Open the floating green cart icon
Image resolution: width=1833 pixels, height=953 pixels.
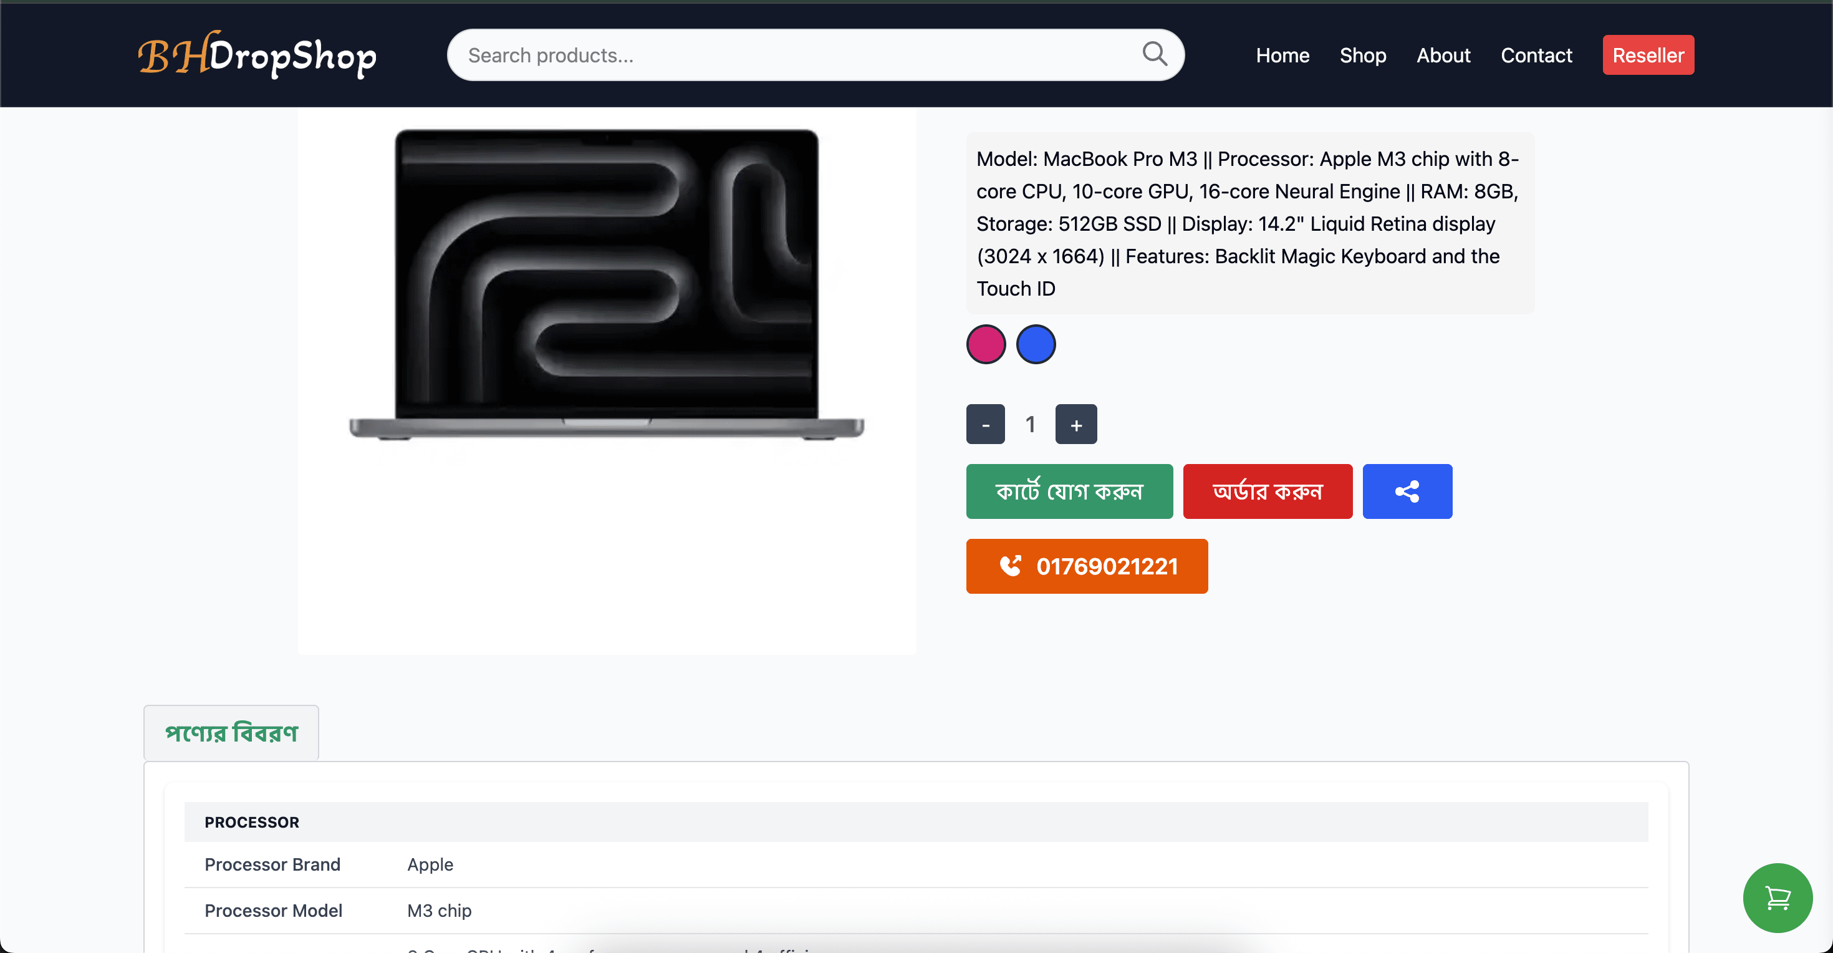coord(1777,897)
